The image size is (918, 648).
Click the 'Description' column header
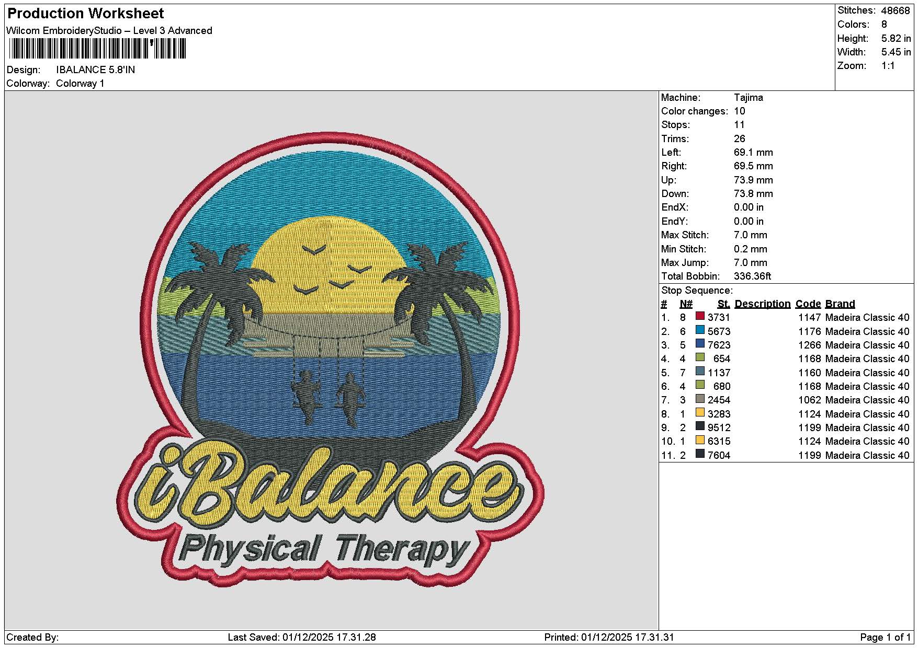(x=762, y=304)
